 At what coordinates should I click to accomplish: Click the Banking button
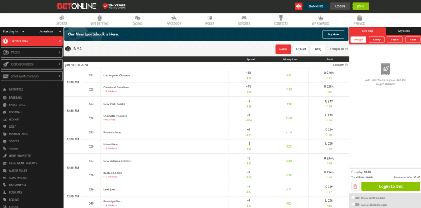[316, 6]
